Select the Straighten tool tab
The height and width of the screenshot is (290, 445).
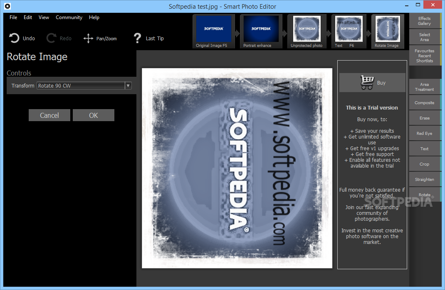click(x=425, y=179)
